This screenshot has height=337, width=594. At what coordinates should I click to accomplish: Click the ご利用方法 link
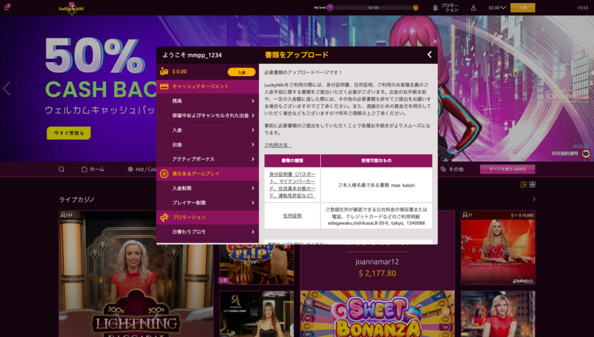(x=278, y=146)
